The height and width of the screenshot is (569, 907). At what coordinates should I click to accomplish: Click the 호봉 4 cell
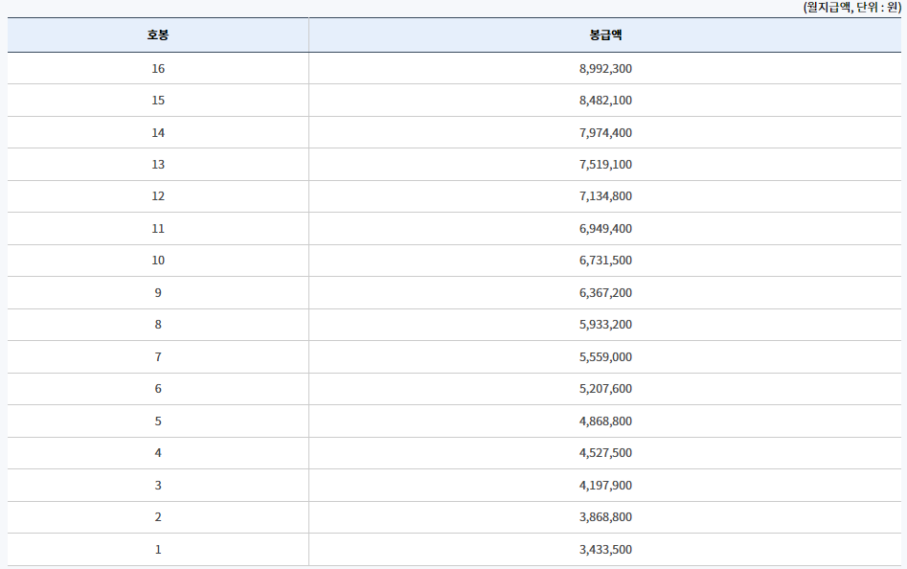click(158, 453)
